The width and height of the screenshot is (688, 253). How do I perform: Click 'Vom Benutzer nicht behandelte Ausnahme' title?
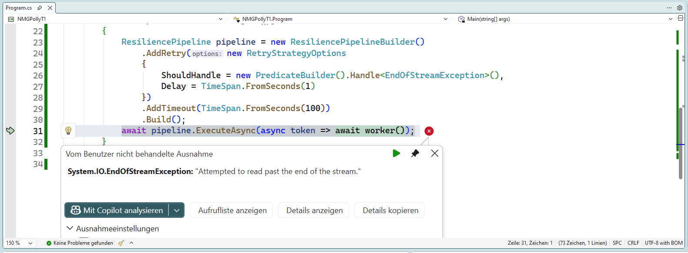139,154
